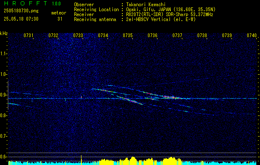Click the HROFFT program title
260x165 pixels.
pyautogui.click(x=25, y=3)
